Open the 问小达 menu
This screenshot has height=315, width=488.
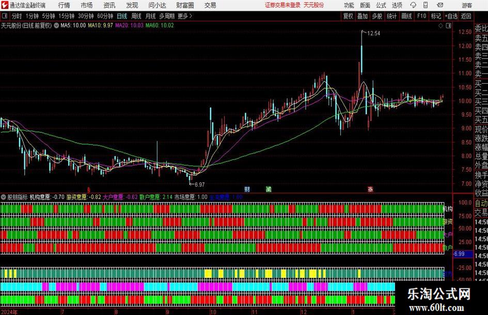pos(157,5)
